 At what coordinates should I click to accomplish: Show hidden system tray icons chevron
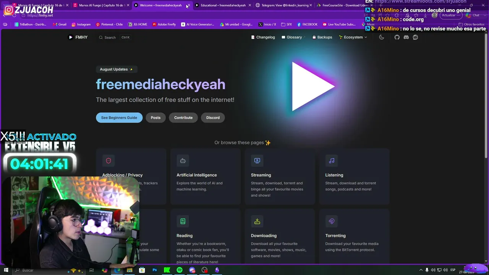(x=421, y=270)
